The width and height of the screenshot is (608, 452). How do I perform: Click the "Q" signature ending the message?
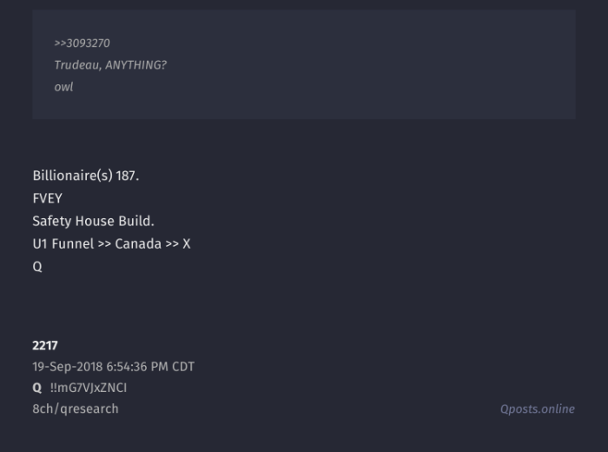(37, 266)
